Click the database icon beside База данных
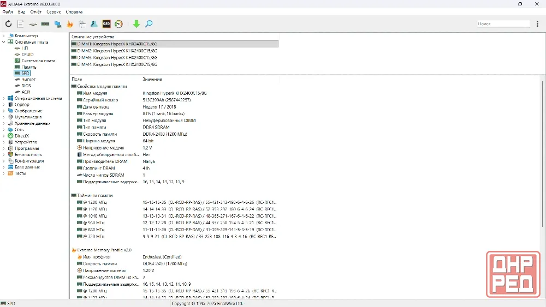This screenshot has height=307, width=546. click(10, 167)
